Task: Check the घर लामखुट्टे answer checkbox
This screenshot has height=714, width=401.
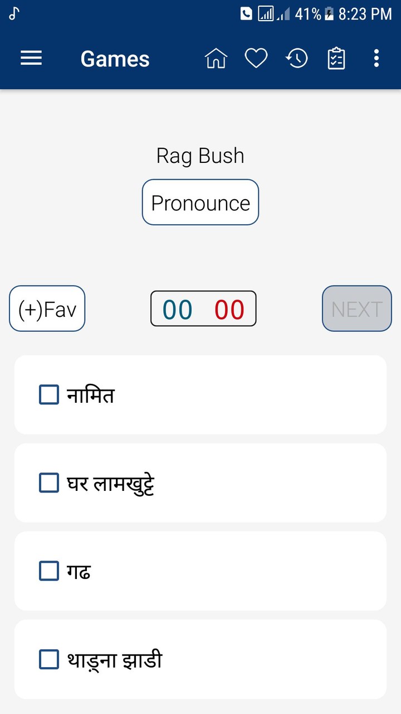Action: coord(49,483)
